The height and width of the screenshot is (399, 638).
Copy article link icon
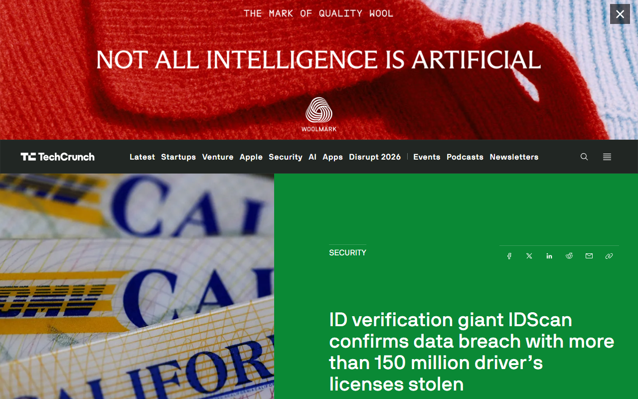[x=609, y=256]
